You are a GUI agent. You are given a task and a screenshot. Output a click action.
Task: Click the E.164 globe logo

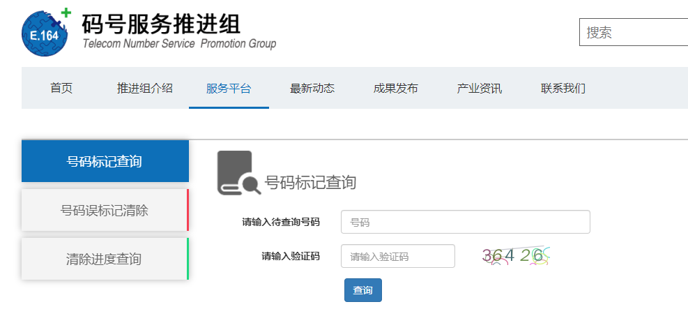click(46, 33)
